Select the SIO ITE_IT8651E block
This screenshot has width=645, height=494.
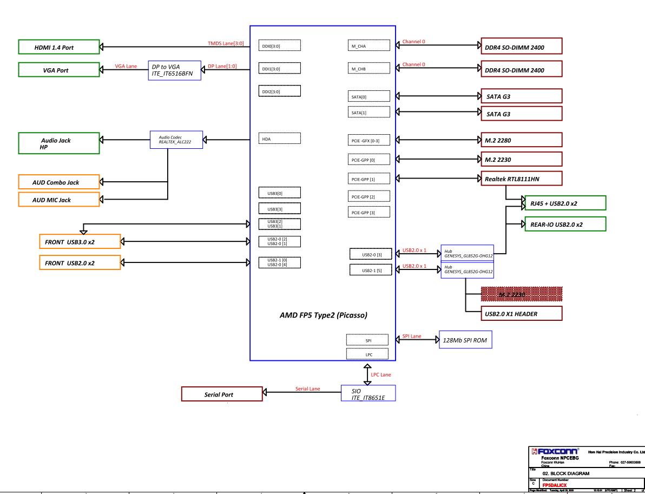click(x=368, y=394)
